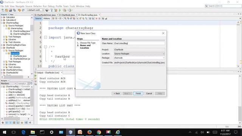Close the CharArrayBag.java editor tab
Viewport: 242px width, 136px height.
99,15
